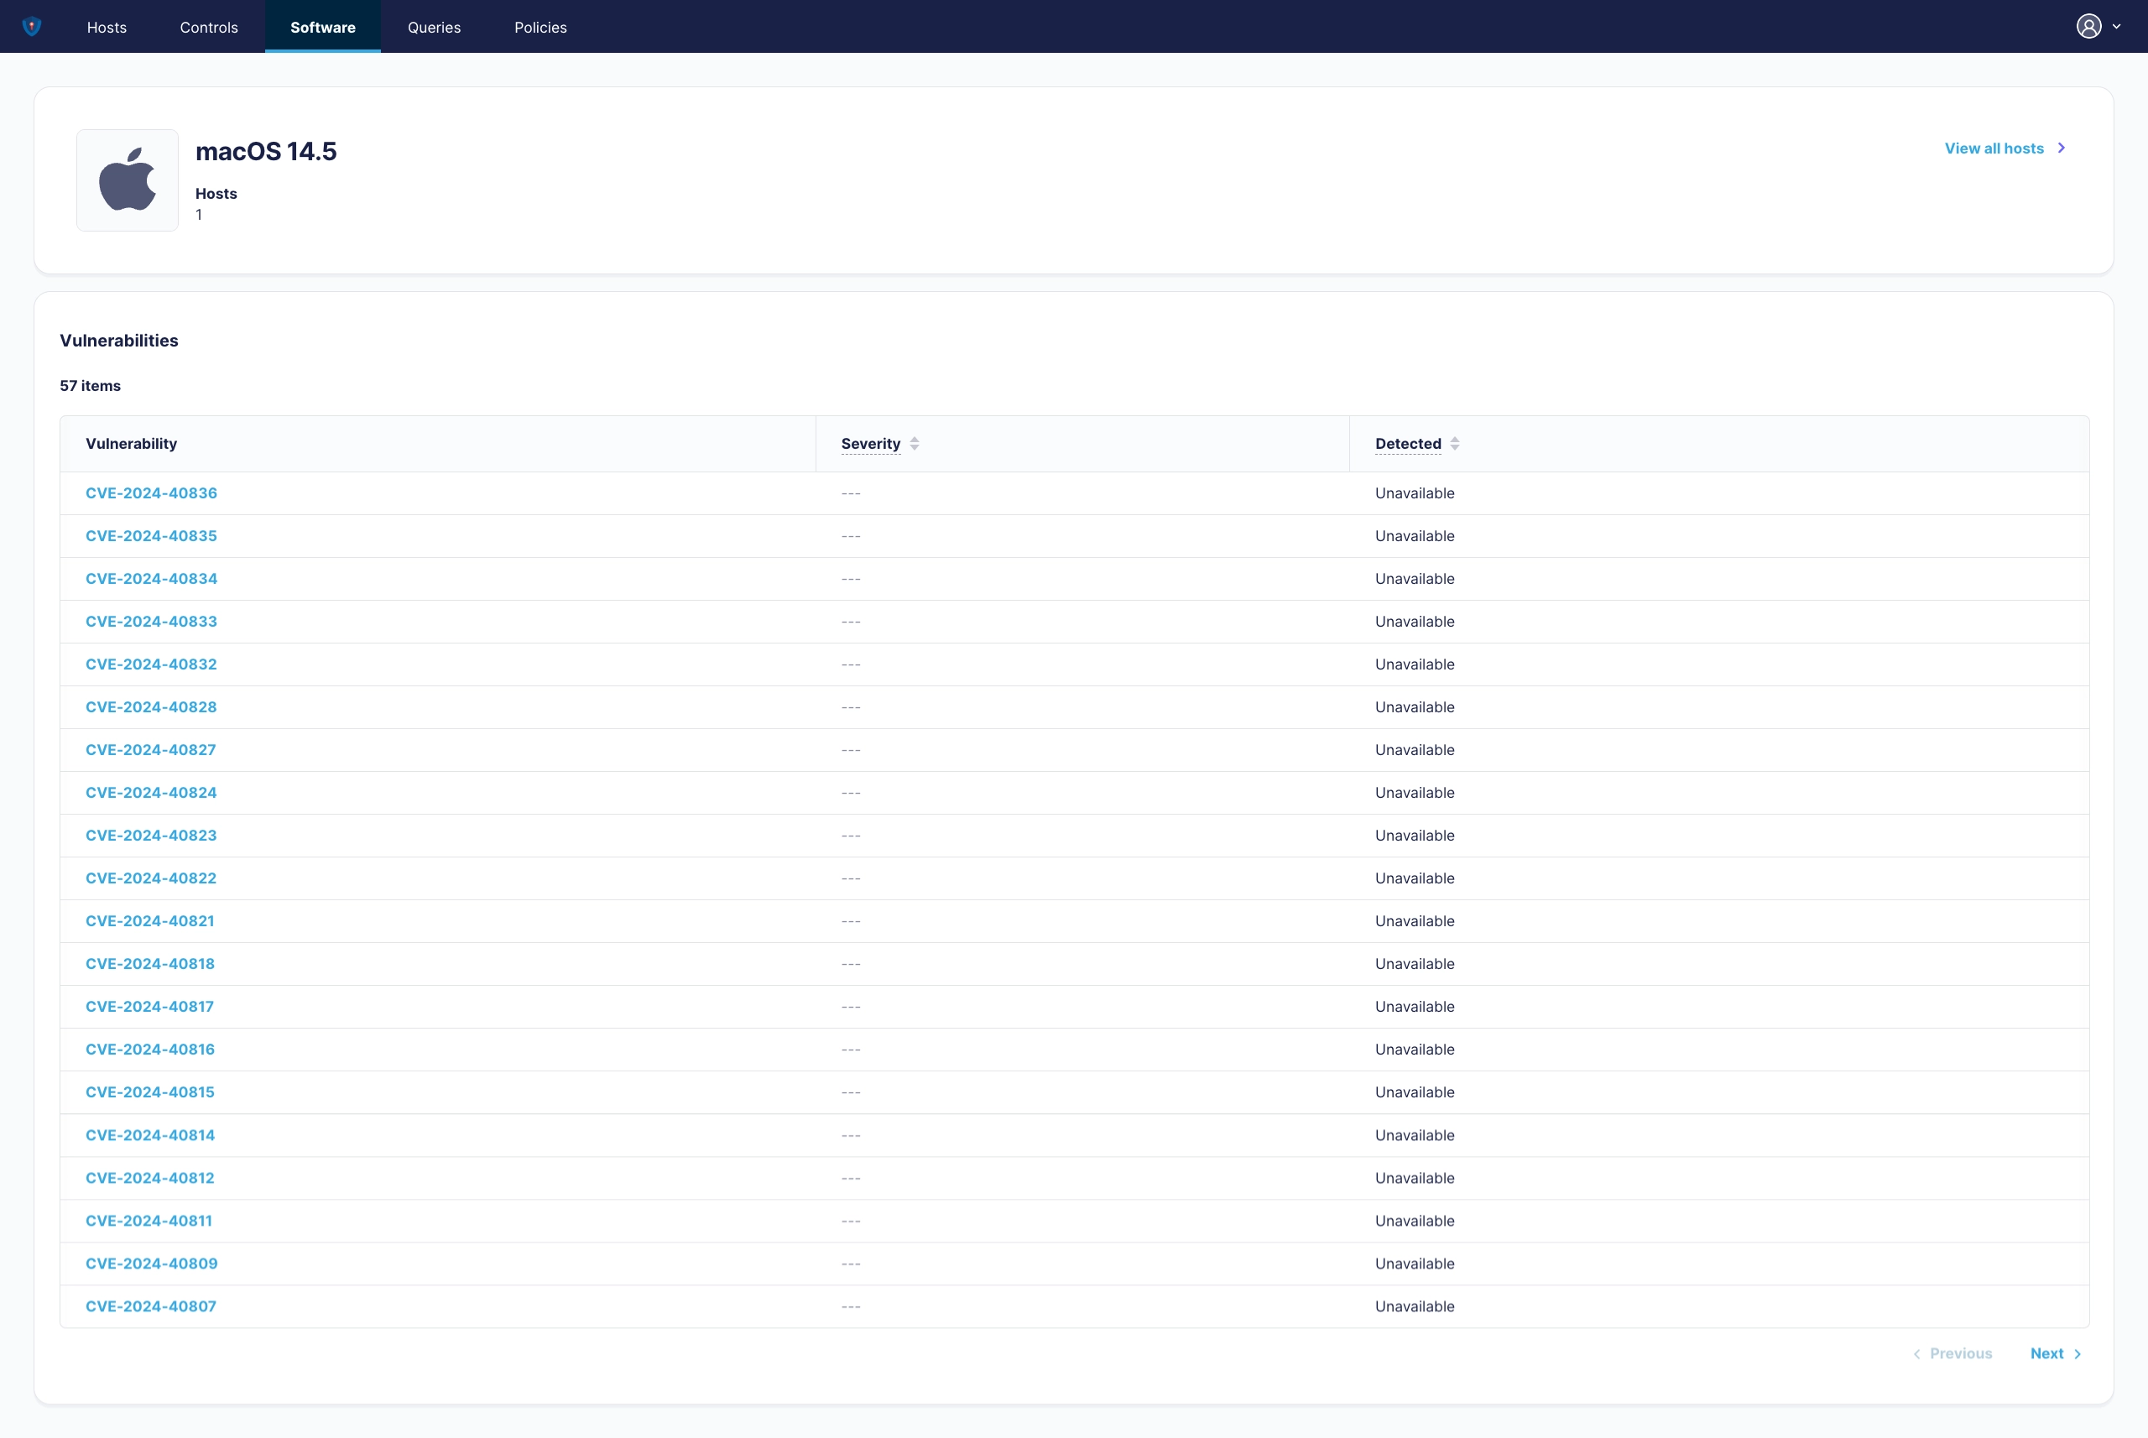Scroll the vulnerabilities list down
This screenshot has width=2148, height=1438.
click(2057, 1353)
